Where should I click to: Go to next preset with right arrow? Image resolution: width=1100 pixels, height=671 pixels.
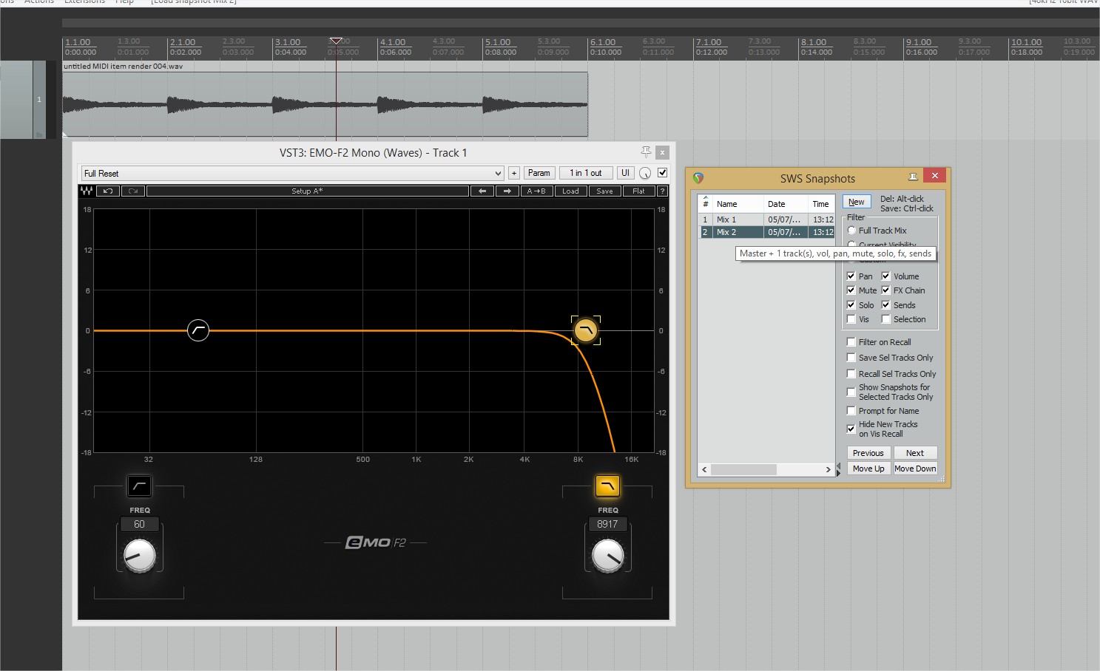(507, 191)
